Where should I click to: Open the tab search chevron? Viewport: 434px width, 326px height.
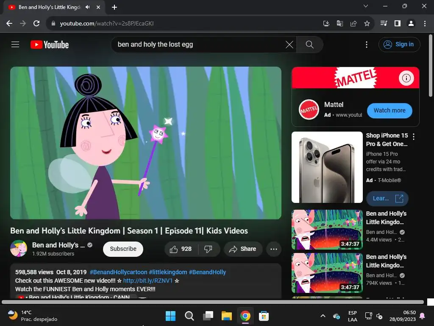pos(366,6)
